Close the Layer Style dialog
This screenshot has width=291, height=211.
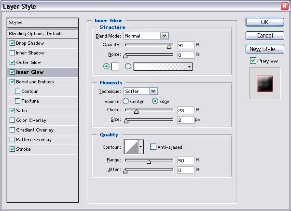coord(285,6)
